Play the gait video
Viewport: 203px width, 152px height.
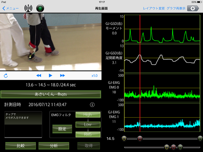51,75
